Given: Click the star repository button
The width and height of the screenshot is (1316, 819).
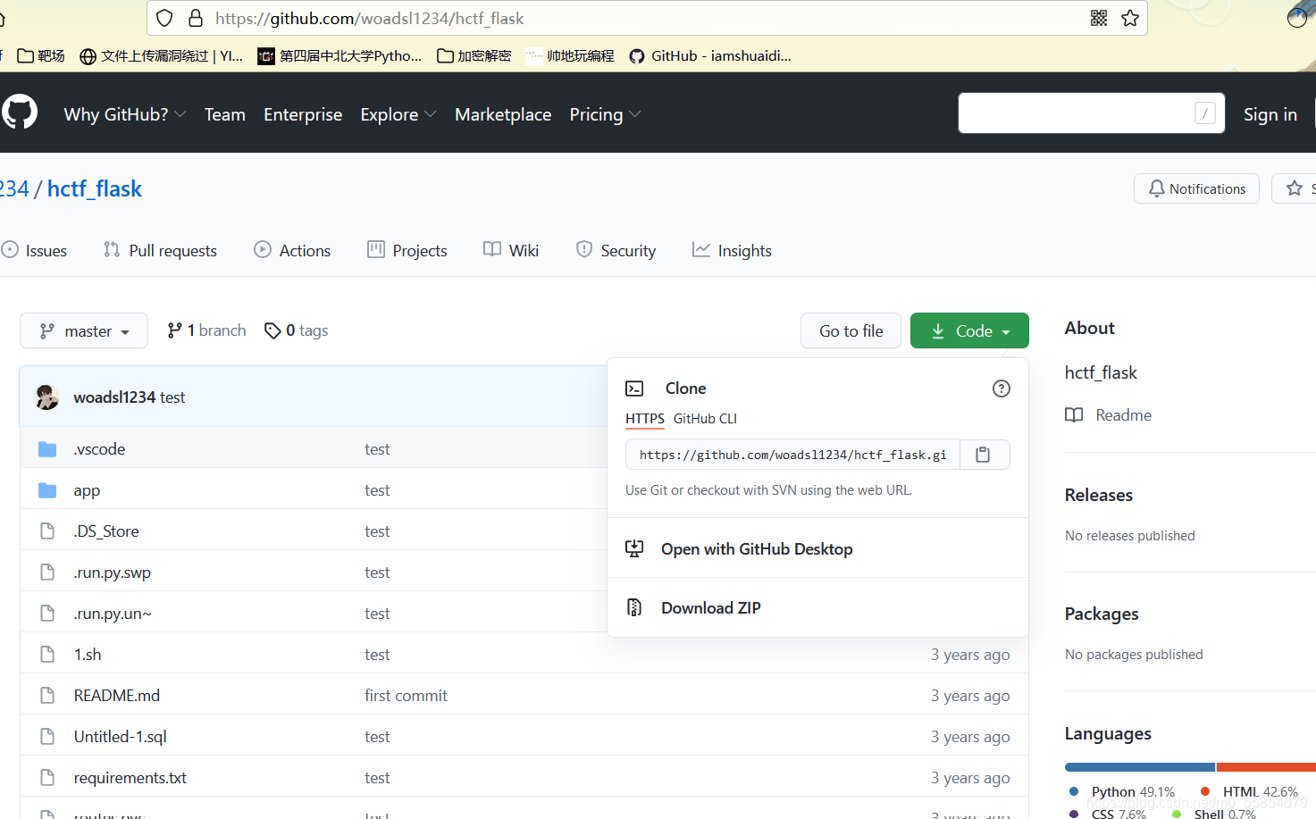Looking at the screenshot, I should tap(1295, 188).
